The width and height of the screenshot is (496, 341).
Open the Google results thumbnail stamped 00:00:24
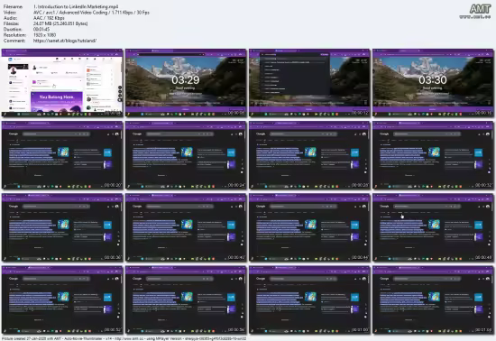[x=186, y=155]
